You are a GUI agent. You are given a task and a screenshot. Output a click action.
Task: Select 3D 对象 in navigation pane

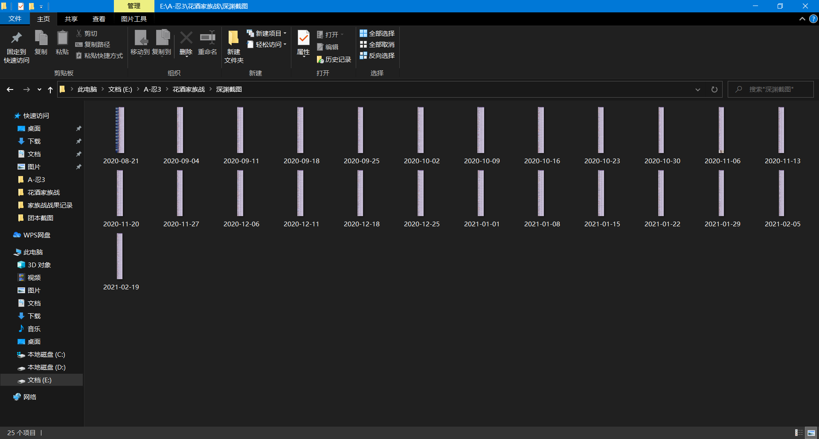(x=39, y=265)
